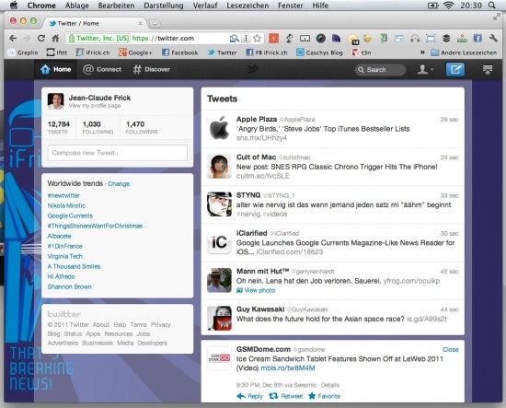Open the Bearbeiten menu
This screenshot has height=408, width=506.
(116, 6)
